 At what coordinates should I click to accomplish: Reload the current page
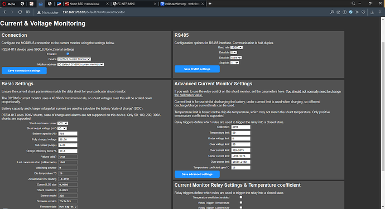tap(20, 12)
